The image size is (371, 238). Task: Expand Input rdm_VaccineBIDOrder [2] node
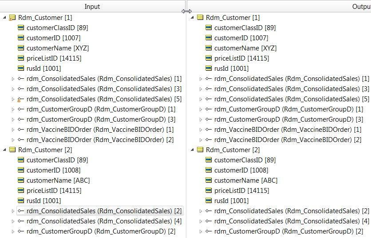[13, 140]
